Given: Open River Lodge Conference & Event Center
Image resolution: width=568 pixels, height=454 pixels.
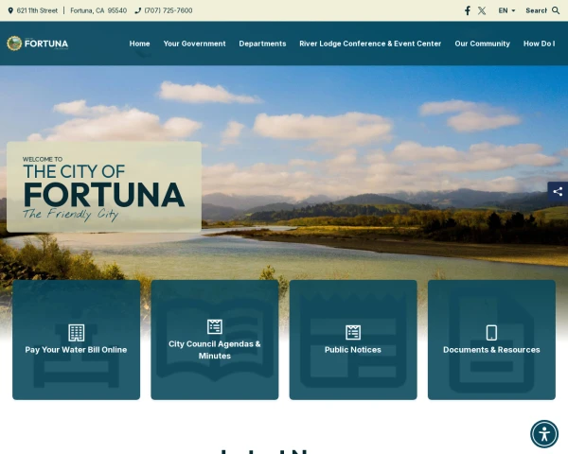Looking at the screenshot, I should point(370,44).
